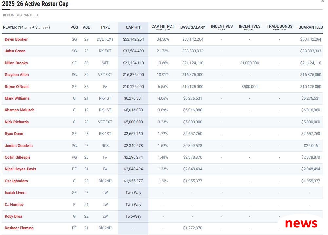Screen dimensions: 328x235
Task: Click Devin Booker's 34.36% cap hit percentage
Action: tap(163, 39)
